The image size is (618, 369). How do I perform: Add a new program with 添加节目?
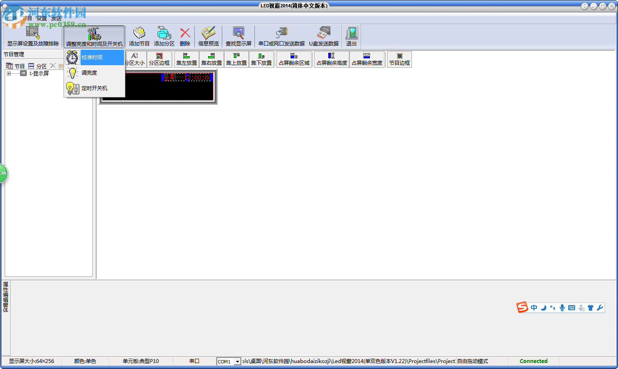point(139,36)
